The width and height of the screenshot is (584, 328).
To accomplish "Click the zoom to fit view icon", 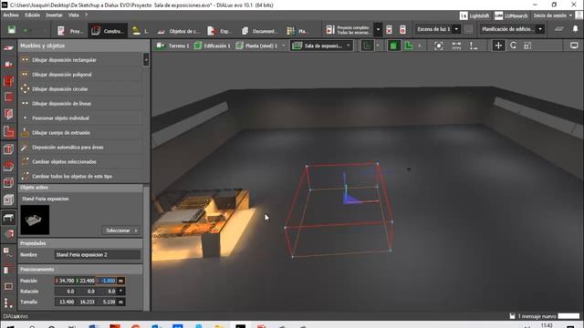I will tap(439, 46).
